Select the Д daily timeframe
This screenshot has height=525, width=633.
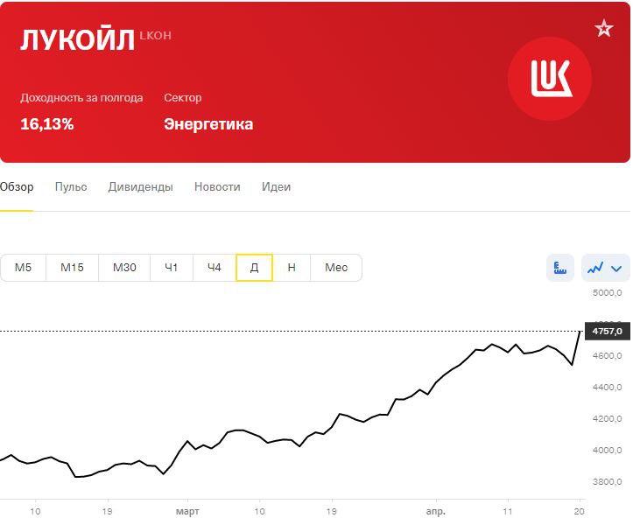pyautogui.click(x=254, y=268)
